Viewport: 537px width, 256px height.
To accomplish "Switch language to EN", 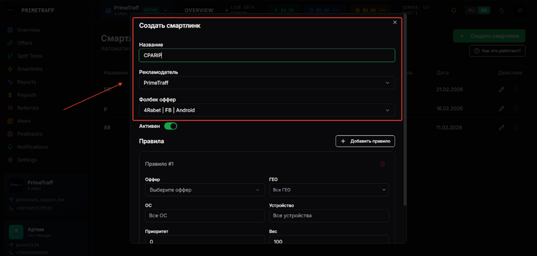I will (484, 10).
